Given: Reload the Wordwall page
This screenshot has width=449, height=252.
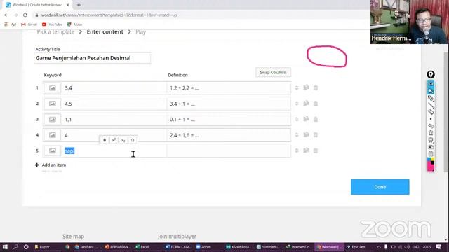Looking at the screenshot, I should tap(25, 15).
